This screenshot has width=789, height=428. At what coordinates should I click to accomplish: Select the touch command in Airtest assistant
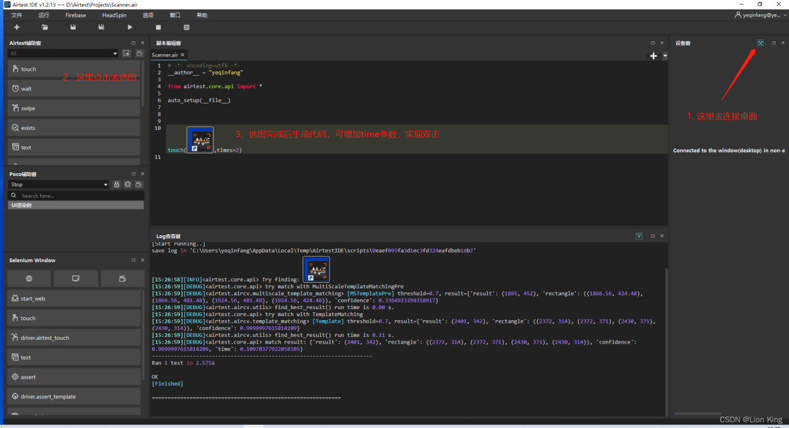[74, 69]
